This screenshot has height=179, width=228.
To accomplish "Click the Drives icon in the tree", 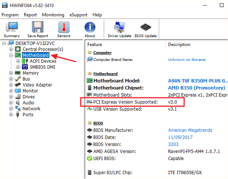I will 18,97.
